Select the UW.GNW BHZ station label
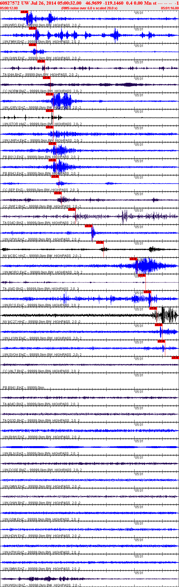 [x=41, y=503]
